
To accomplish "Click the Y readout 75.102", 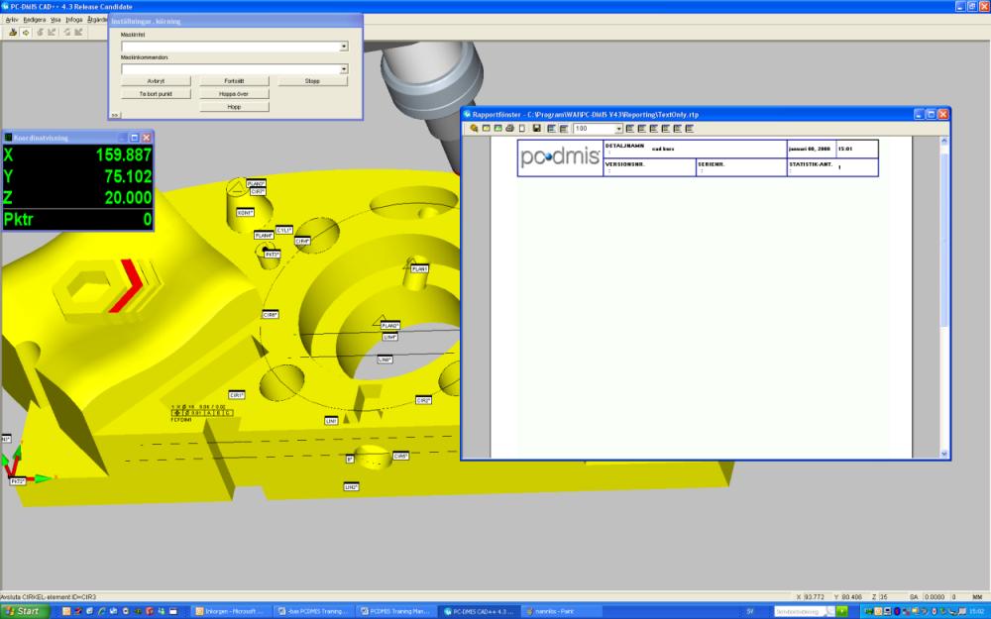I will 128,176.
